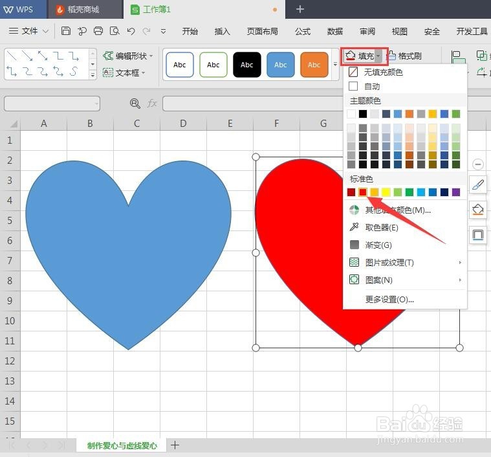Add a new sheet with plus icon
Viewport: 491px width, 457px height.
(x=175, y=445)
